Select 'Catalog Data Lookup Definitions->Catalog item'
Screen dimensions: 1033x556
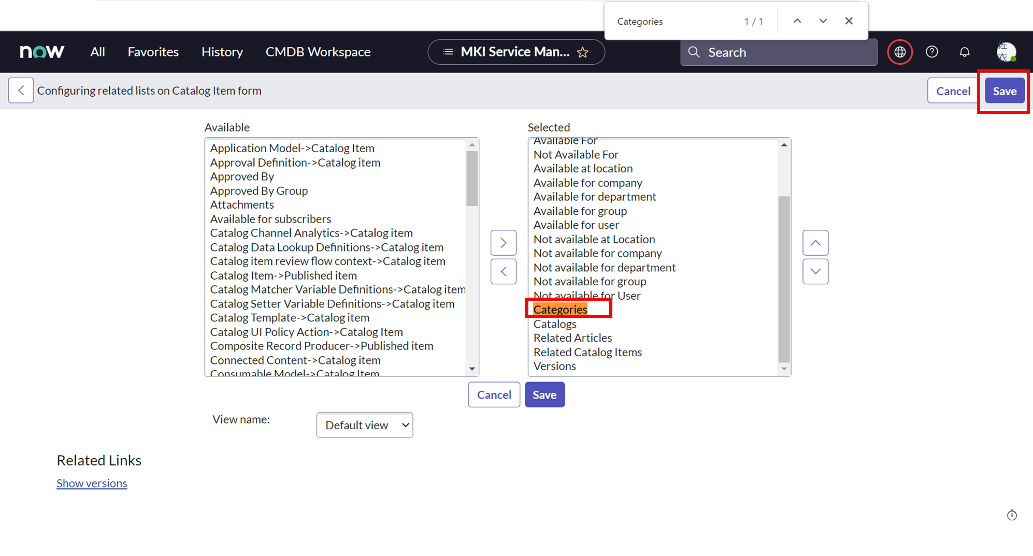pyautogui.click(x=327, y=247)
